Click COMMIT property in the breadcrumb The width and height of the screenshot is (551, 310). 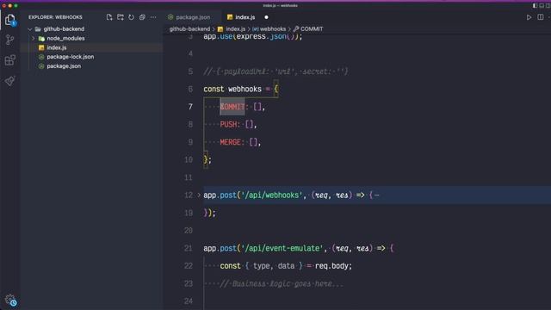[312, 28]
